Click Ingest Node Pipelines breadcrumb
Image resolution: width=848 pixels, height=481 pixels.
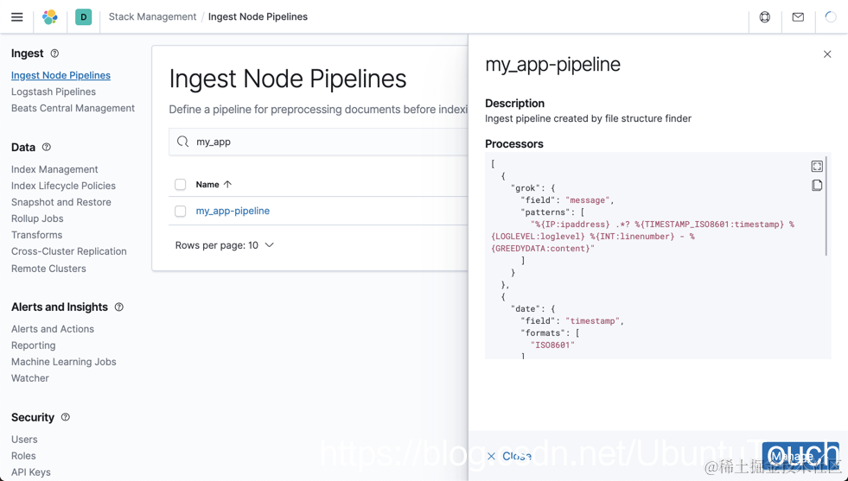coord(258,16)
